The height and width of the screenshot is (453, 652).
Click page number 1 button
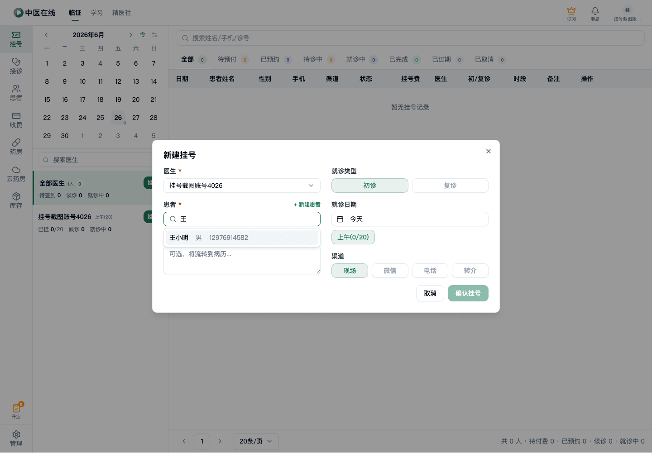pos(202,441)
